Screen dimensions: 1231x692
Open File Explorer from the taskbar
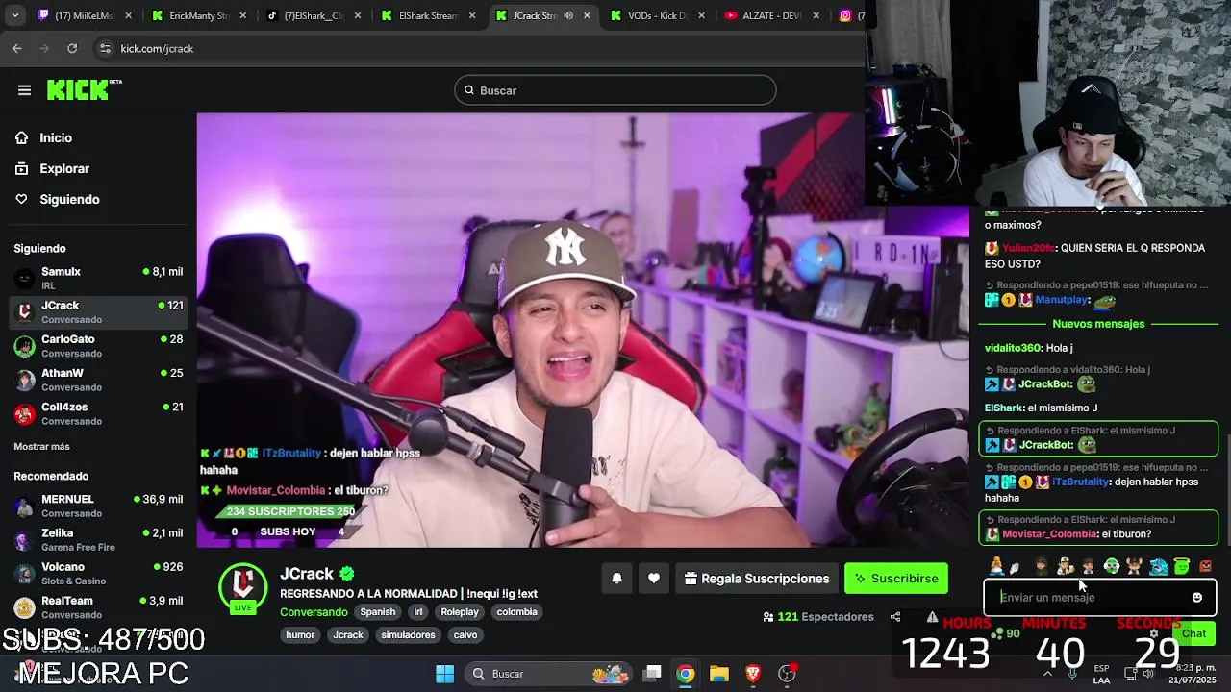(x=719, y=674)
